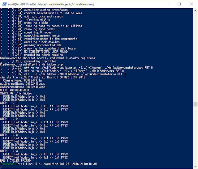Maximize the terminal window
Viewport: 198px width, 169px height.
point(179,4)
